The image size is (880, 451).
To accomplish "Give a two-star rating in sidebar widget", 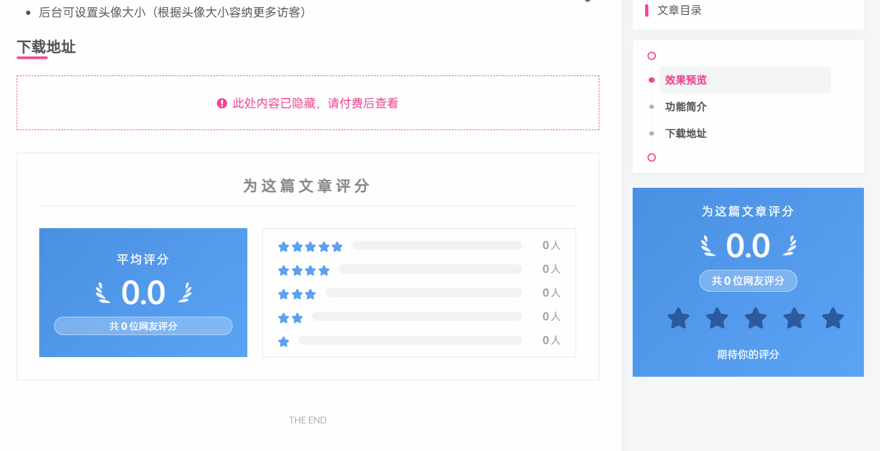I will 717,318.
